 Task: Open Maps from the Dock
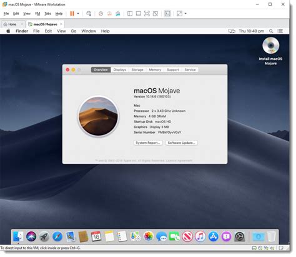136,236
